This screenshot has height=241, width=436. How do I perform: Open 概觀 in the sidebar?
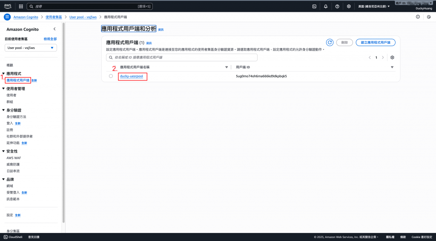10,65
